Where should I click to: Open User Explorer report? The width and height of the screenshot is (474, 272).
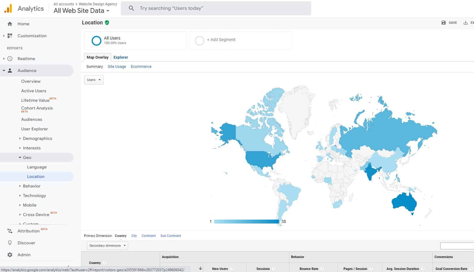click(x=35, y=129)
